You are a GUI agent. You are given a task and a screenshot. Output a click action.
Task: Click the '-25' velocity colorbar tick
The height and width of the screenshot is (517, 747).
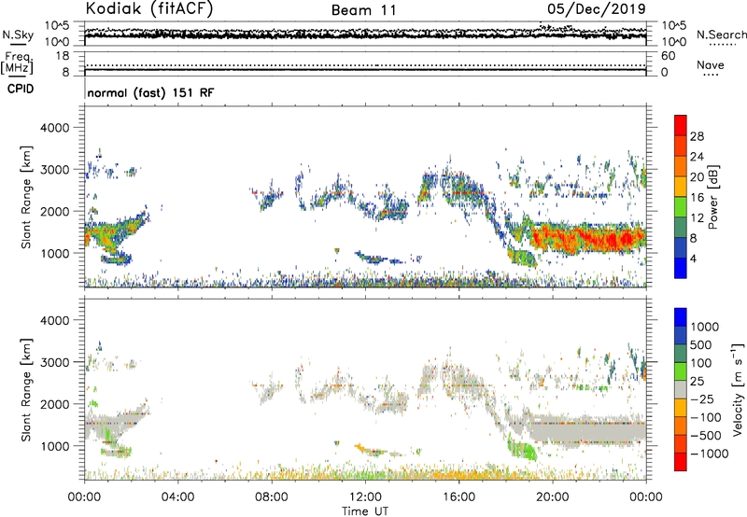click(704, 398)
